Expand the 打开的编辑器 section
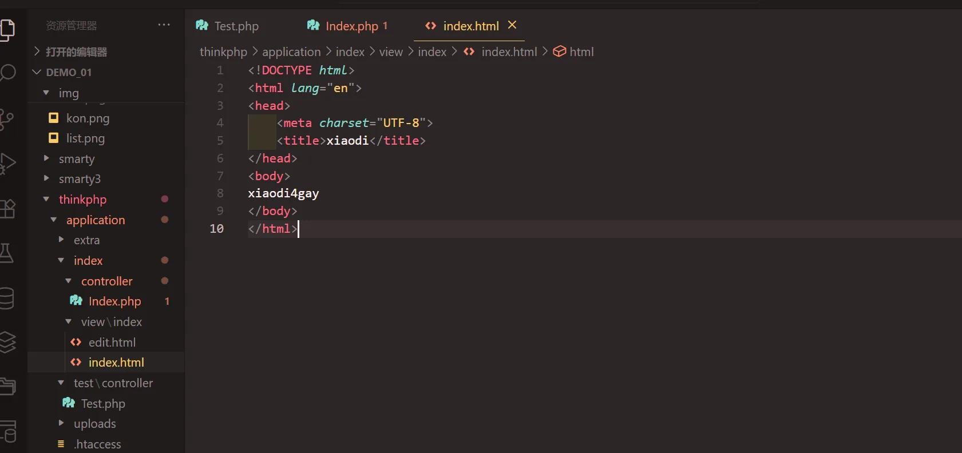This screenshot has height=453, width=962. 76,52
